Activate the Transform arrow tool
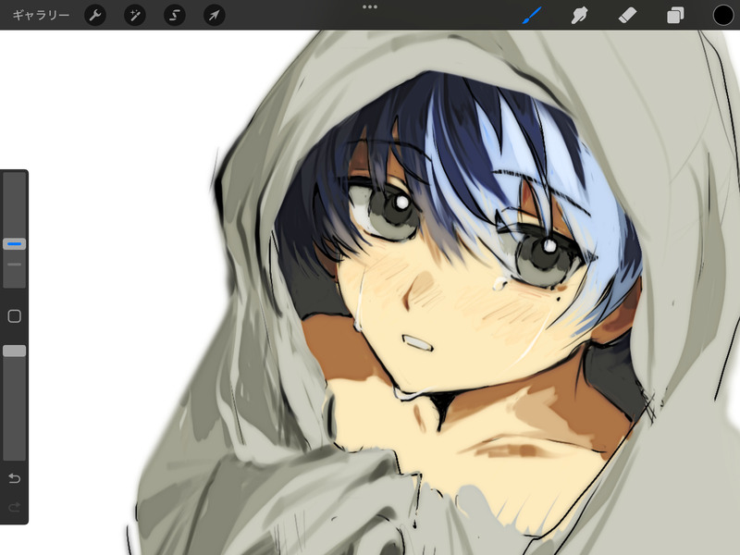The width and height of the screenshot is (740, 555). [x=214, y=16]
